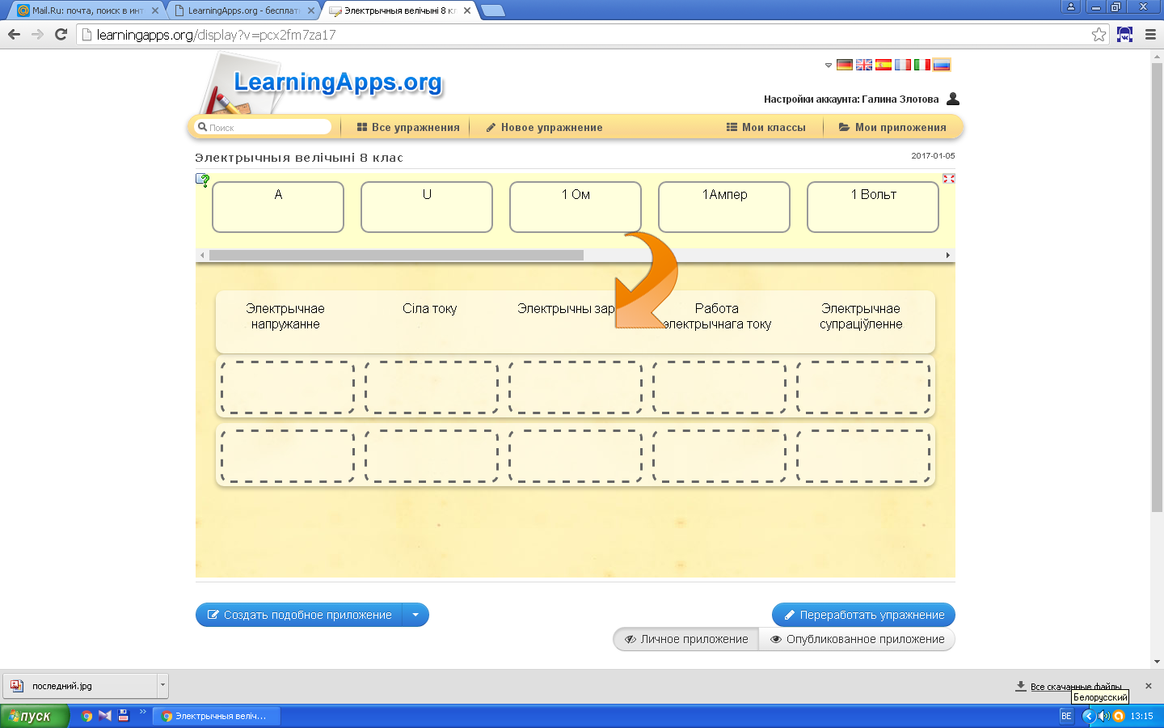Screen dimensions: 1164x728
Task: Click the German flag language icon
Action: point(844,65)
